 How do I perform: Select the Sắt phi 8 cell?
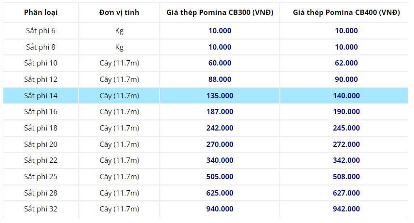point(41,47)
